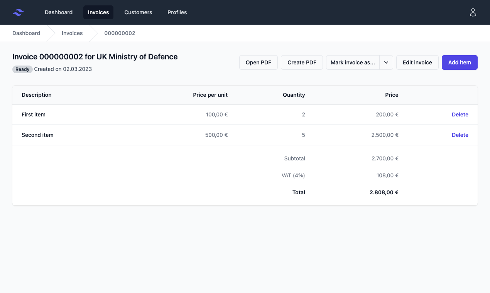Image resolution: width=490 pixels, height=293 pixels.
Task: Click the Created on 02.03.2023 text
Action: coord(63,69)
